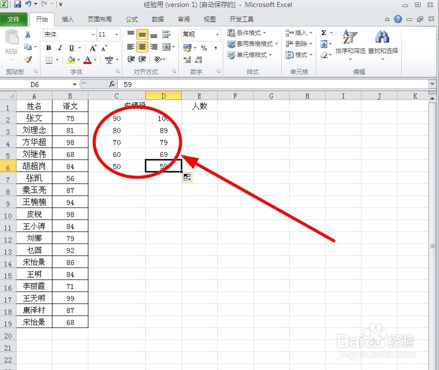
Task: Click the accounting number format icon
Action: [x=187, y=47]
